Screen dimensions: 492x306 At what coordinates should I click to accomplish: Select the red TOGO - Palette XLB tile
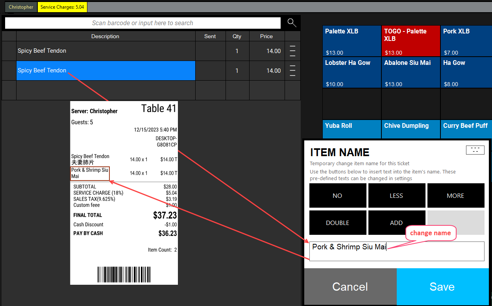(411, 41)
